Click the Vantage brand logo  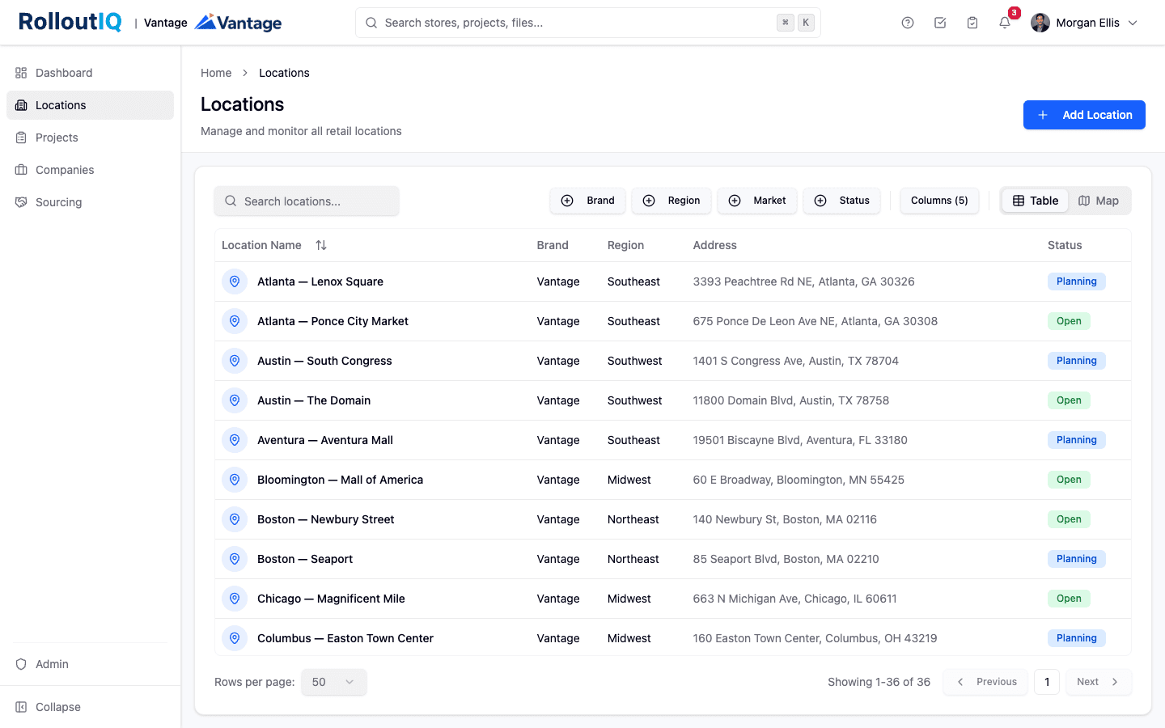click(x=239, y=23)
